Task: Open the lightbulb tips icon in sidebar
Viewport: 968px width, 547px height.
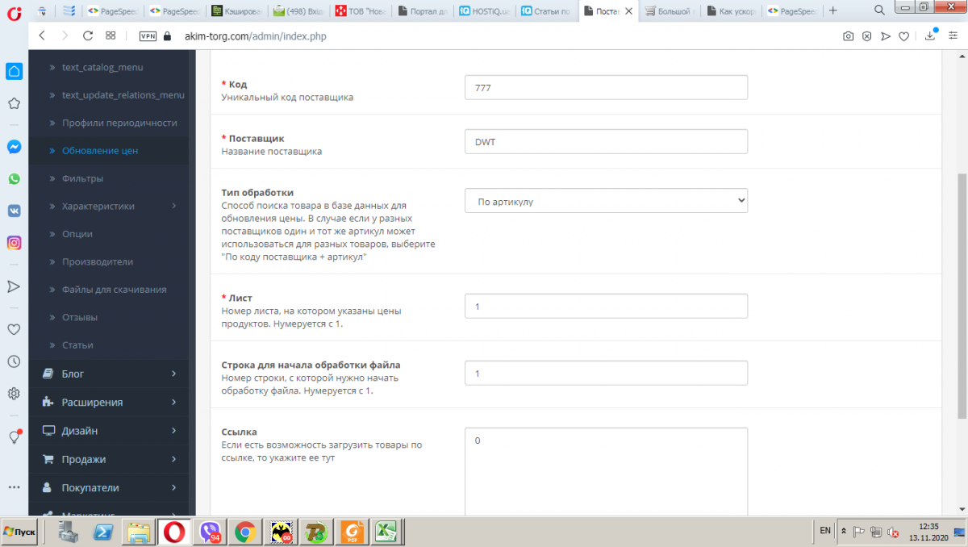Action: [14, 436]
